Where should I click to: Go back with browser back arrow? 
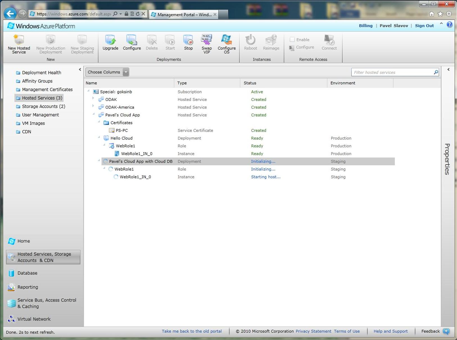click(x=10, y=13)
